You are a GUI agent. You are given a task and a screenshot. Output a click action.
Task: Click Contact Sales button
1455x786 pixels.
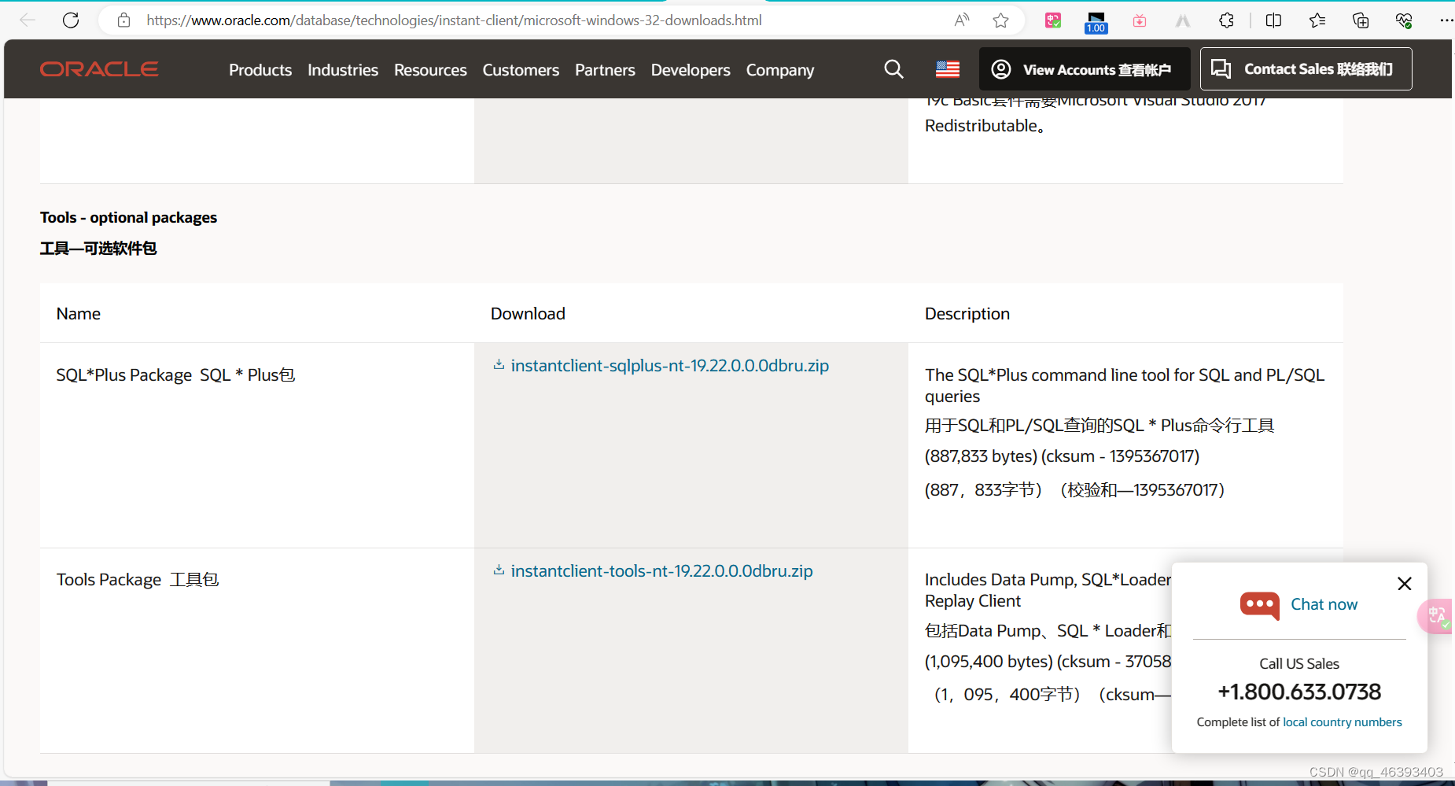pos(1306,69)
